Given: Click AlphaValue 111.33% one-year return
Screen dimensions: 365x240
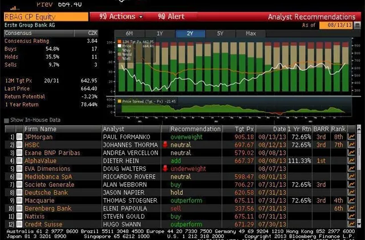Looking at the screenshot, I should (299, 161).
